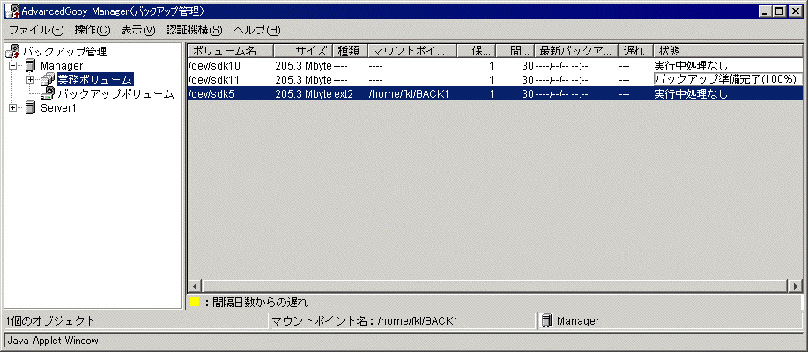Image resolution: width=808 pixels, height=352 pixels.
Task: Click Java Applet Window status label
Action: (x=53, y=341)
